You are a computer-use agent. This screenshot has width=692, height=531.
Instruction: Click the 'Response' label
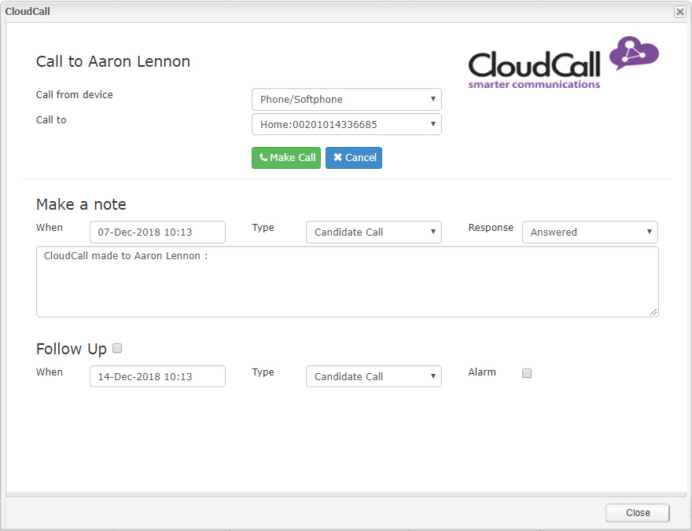coord(491,228)
